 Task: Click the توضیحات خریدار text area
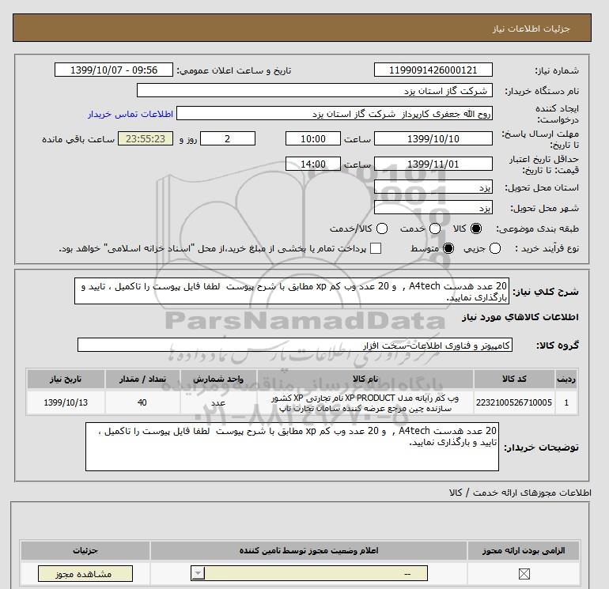[292, 447]
